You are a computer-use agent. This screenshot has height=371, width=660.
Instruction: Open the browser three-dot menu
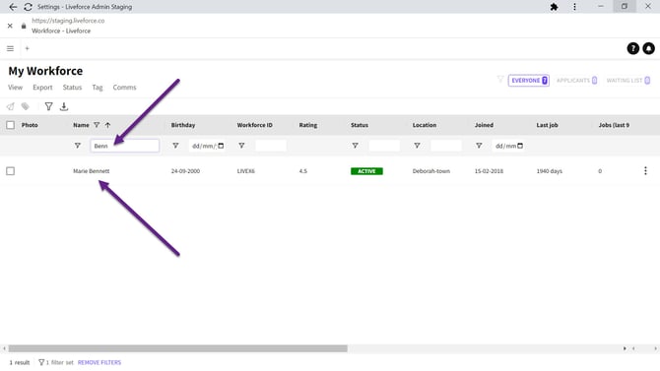click(x=574, y=7)
